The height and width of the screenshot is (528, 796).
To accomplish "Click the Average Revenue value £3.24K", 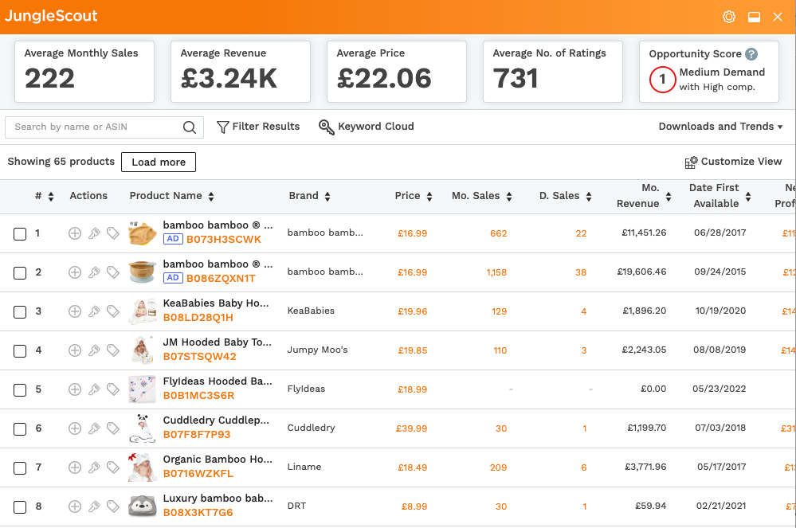I will point(229,78).
